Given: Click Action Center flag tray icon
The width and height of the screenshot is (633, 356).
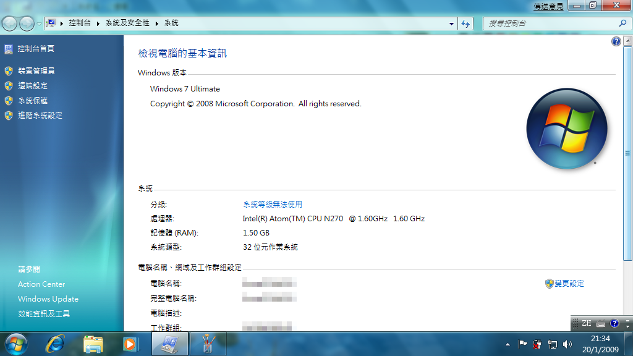Looking at the screenshot, I should [x=523, y=344].
